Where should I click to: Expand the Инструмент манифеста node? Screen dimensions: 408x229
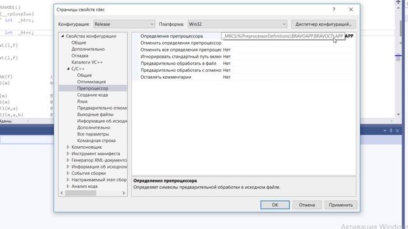[68, 153]
